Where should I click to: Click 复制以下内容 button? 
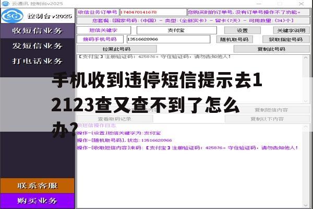(267, 119)
